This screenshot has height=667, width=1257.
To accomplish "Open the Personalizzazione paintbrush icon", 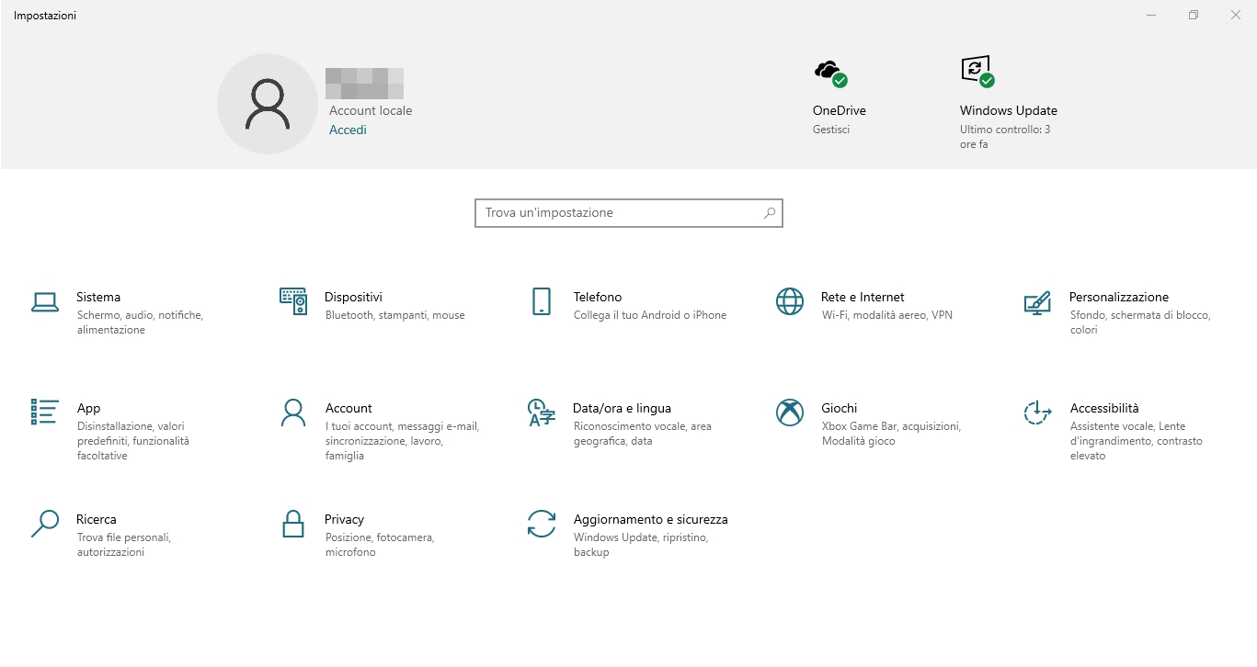I will [1037, 302].
